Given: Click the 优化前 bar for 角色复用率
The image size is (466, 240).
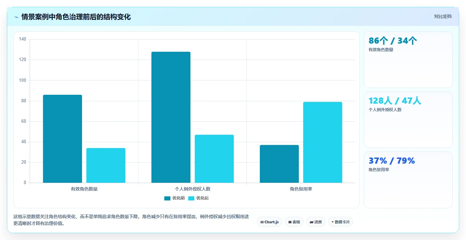Looking at the screenshot, I should [279, 164].
